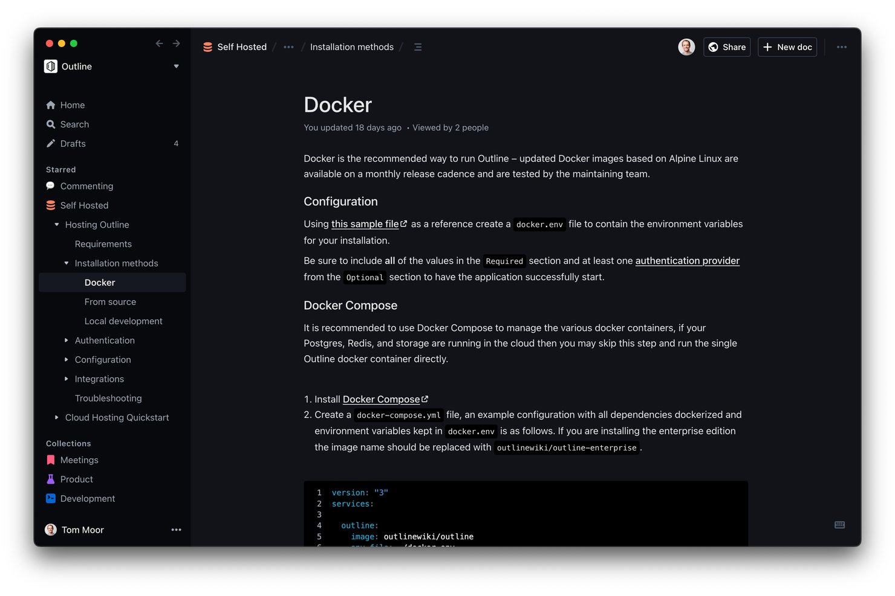Open the document more options menu
895x596 pixels.
(842, 47)
